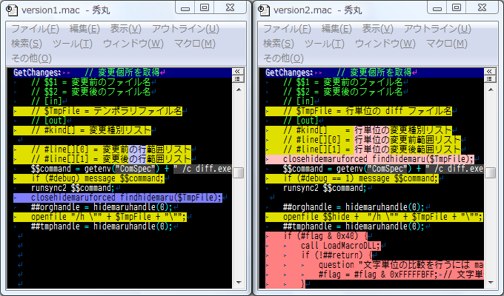Click '// #kind[] = 変更種別リスト' in version1.mac
The image size is (504, 296).
[x=82, y=130]
